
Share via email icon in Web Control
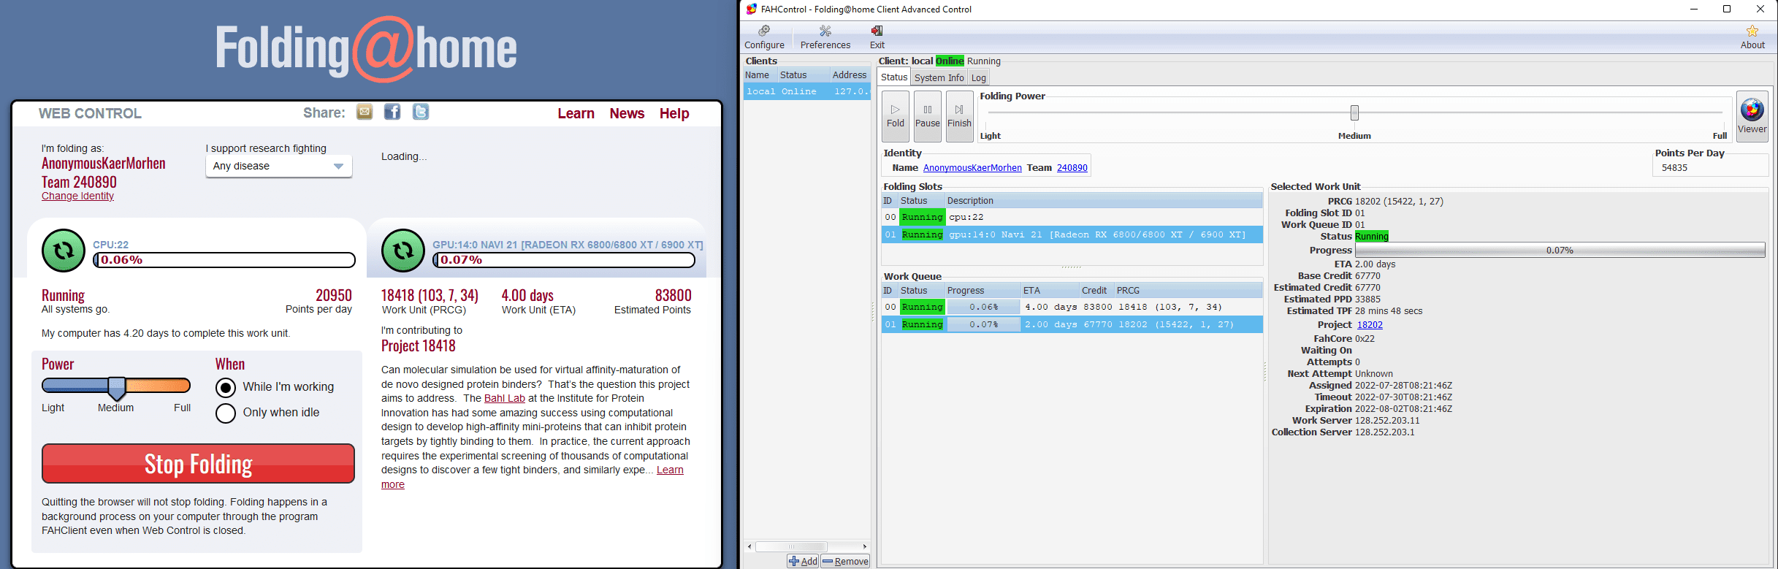pyautogui.click(x=365, y=112)
